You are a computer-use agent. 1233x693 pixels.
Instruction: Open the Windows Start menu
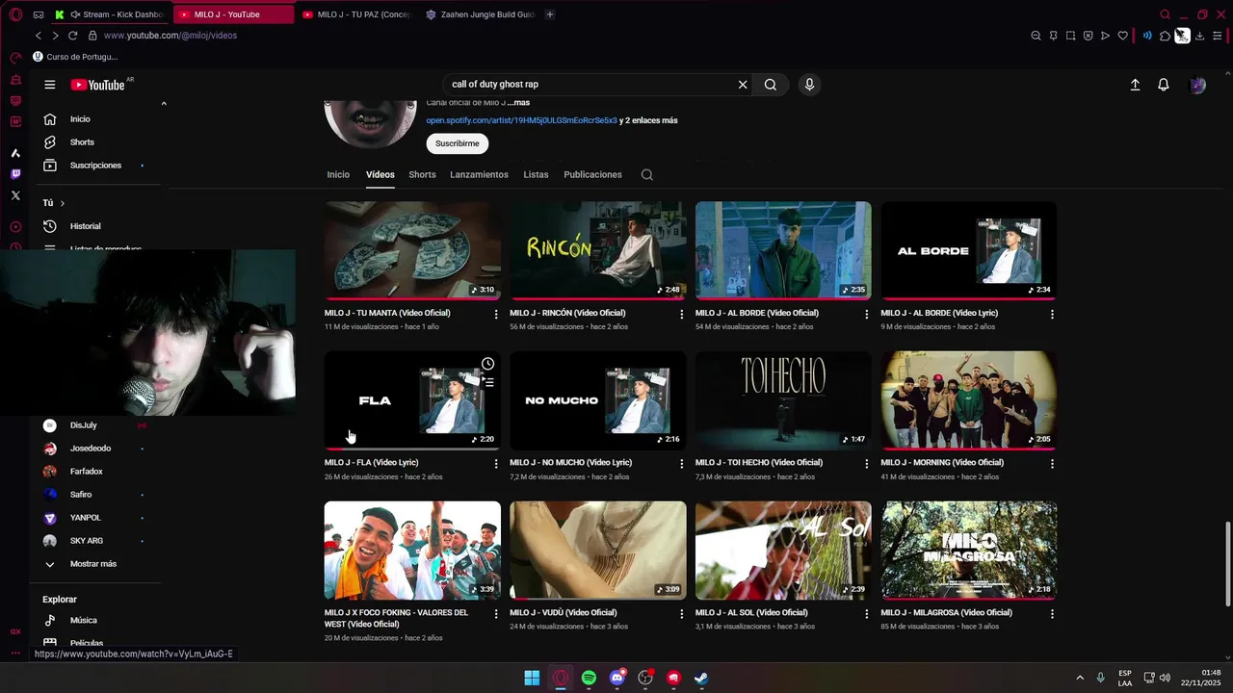point(532,678)
